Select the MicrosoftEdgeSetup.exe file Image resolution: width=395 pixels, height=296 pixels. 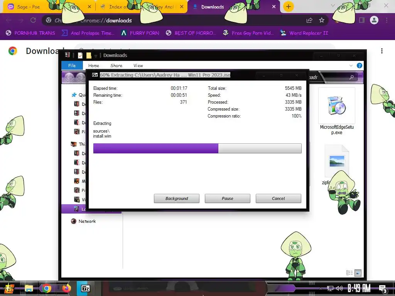(x=337, y=111)
